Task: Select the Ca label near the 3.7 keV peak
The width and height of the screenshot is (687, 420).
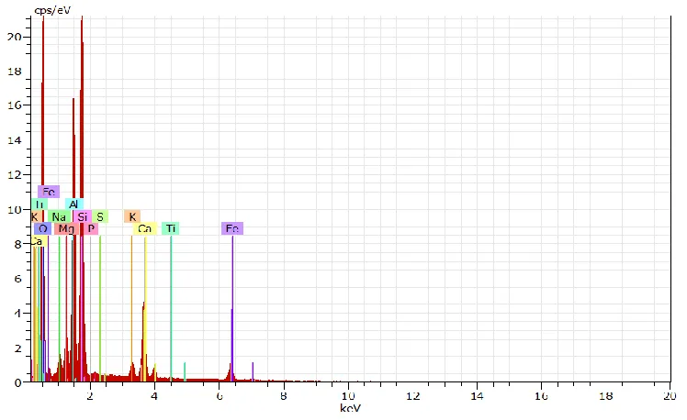Action: pos(144,228)
